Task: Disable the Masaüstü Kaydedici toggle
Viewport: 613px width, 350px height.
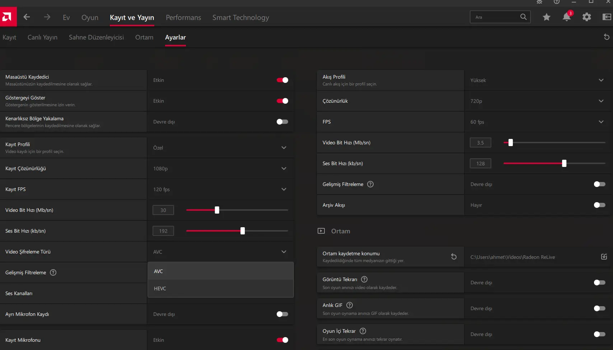Action: (x=282, y=80)
